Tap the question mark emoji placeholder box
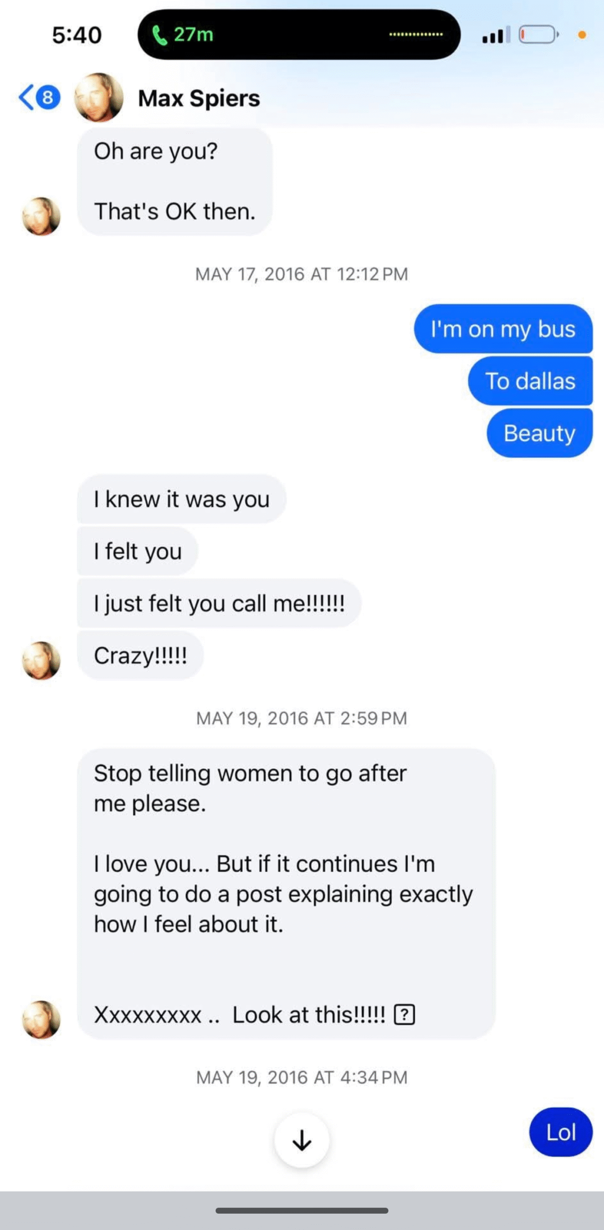The width and height of the screenshot is (604, 1230). [x=404, y=1015]
